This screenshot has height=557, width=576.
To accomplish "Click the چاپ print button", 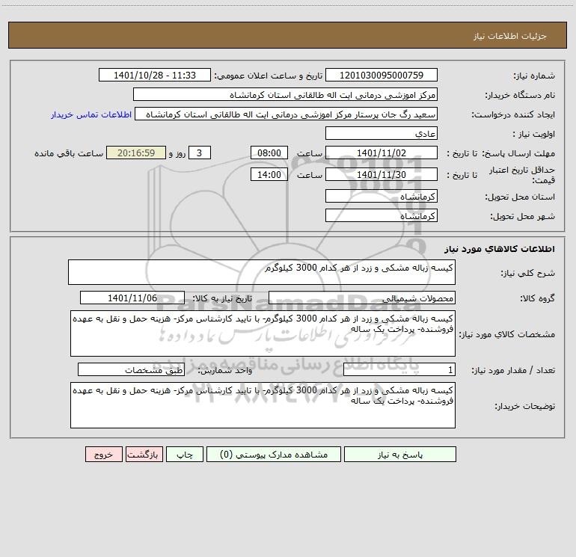I will [185, 454].
